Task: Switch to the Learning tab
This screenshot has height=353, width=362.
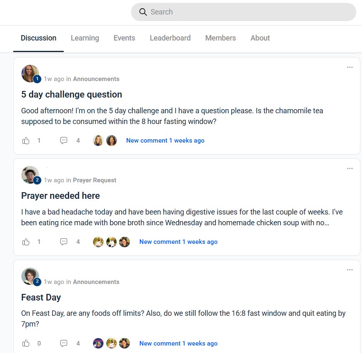Action: tap(85, 38)
